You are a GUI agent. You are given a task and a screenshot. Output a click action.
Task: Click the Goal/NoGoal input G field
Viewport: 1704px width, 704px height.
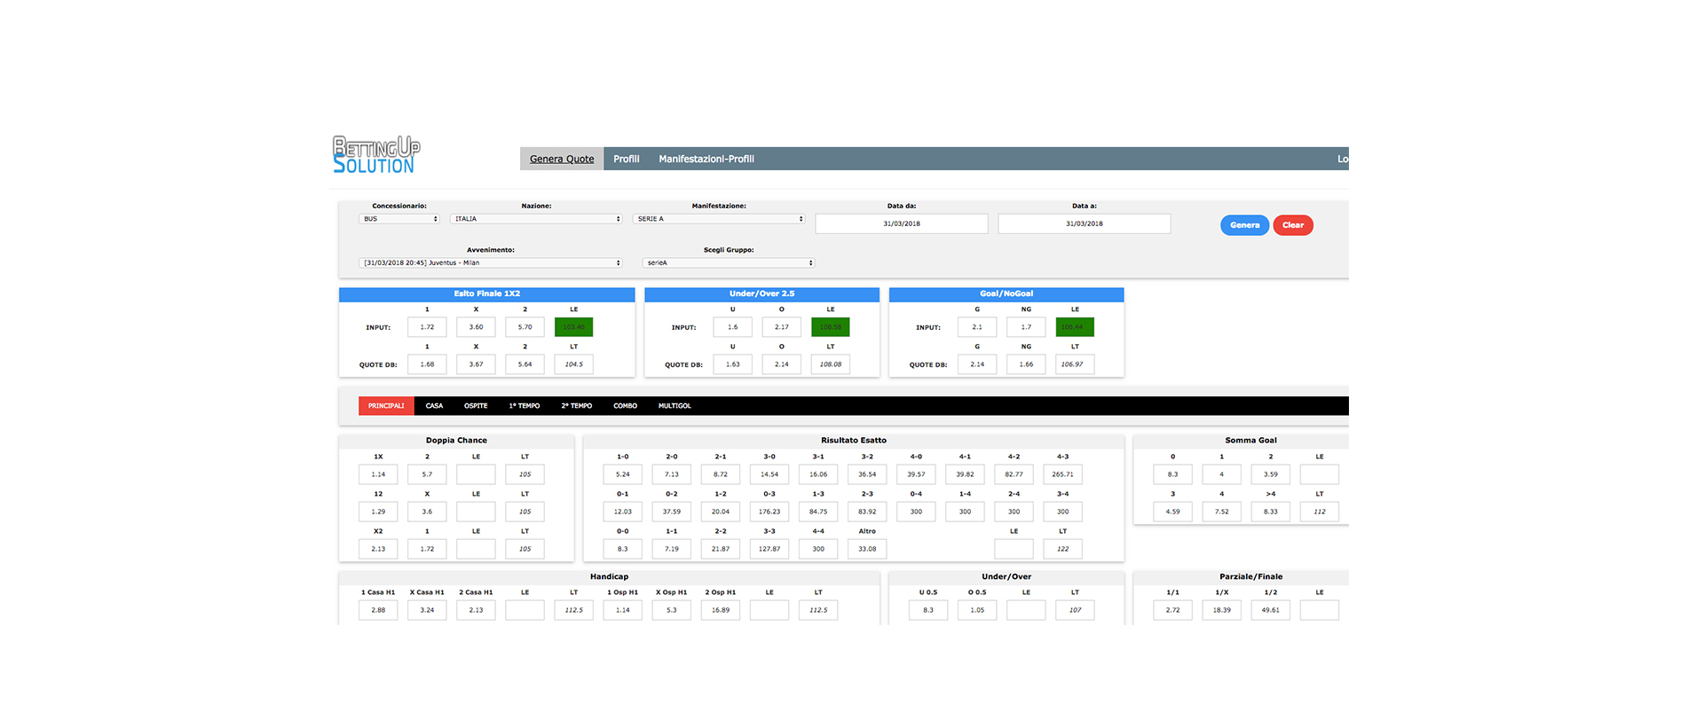point(977,327)
